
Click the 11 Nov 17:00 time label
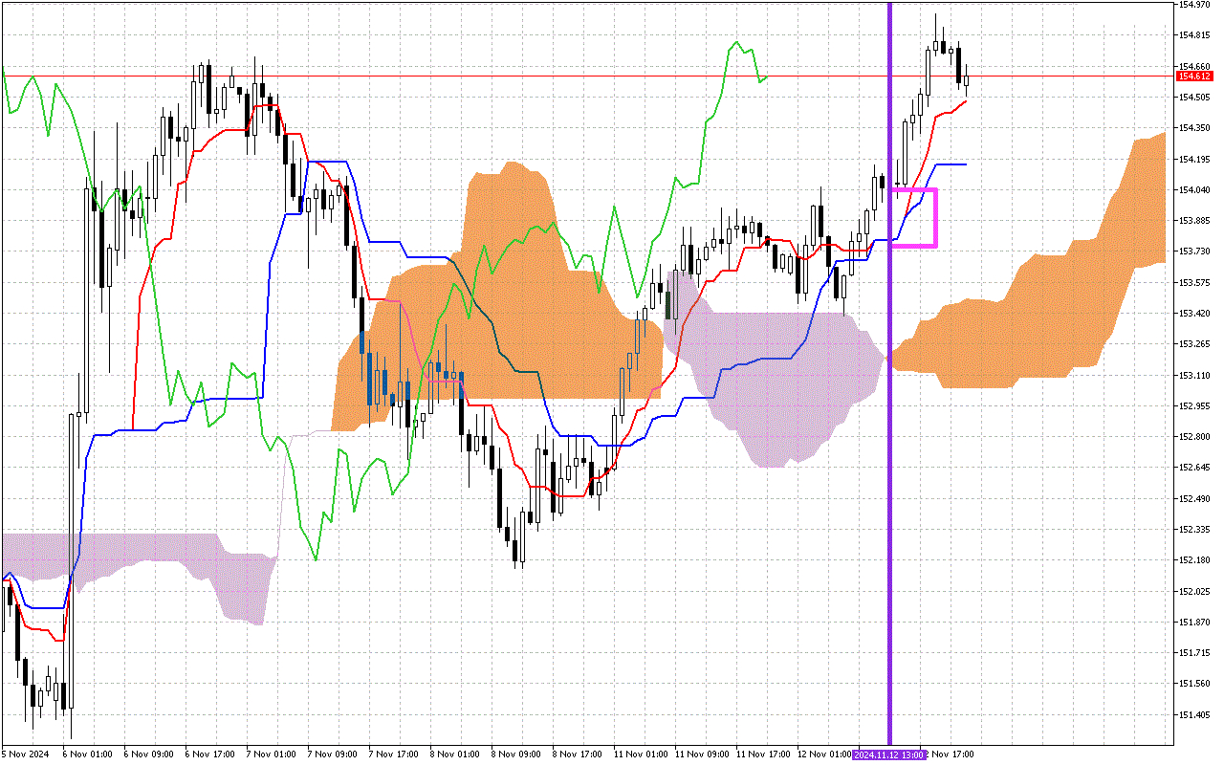pyautogui.click(x=761, y=754)
